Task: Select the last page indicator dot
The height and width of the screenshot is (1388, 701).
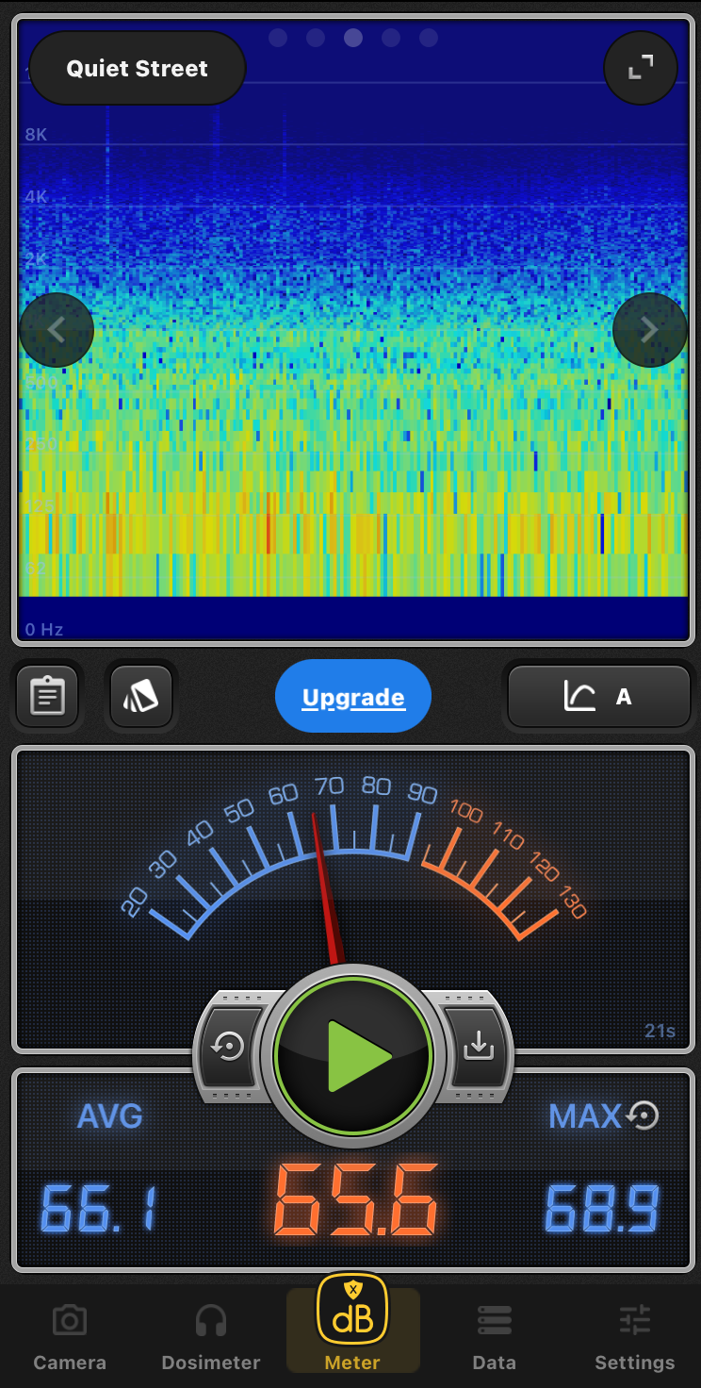Action: (429, 38)
